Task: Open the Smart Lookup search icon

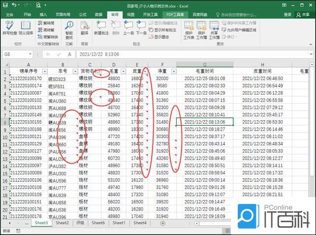Action: (69, 30)
